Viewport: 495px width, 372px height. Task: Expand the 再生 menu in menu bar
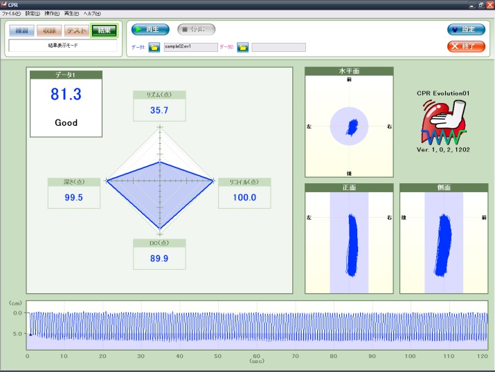(x=71, y=13)
